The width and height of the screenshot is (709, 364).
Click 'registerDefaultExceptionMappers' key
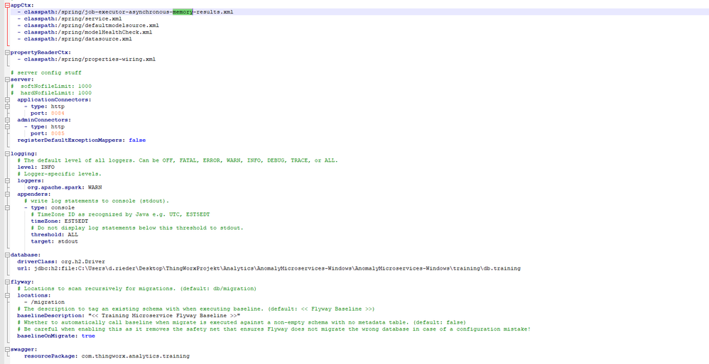pos(70,140)
